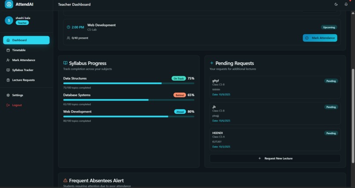The width and height of the screenshot is (355, 188).
Task: Click the Pending badge on gftyf
Action: tap(331, 81)
